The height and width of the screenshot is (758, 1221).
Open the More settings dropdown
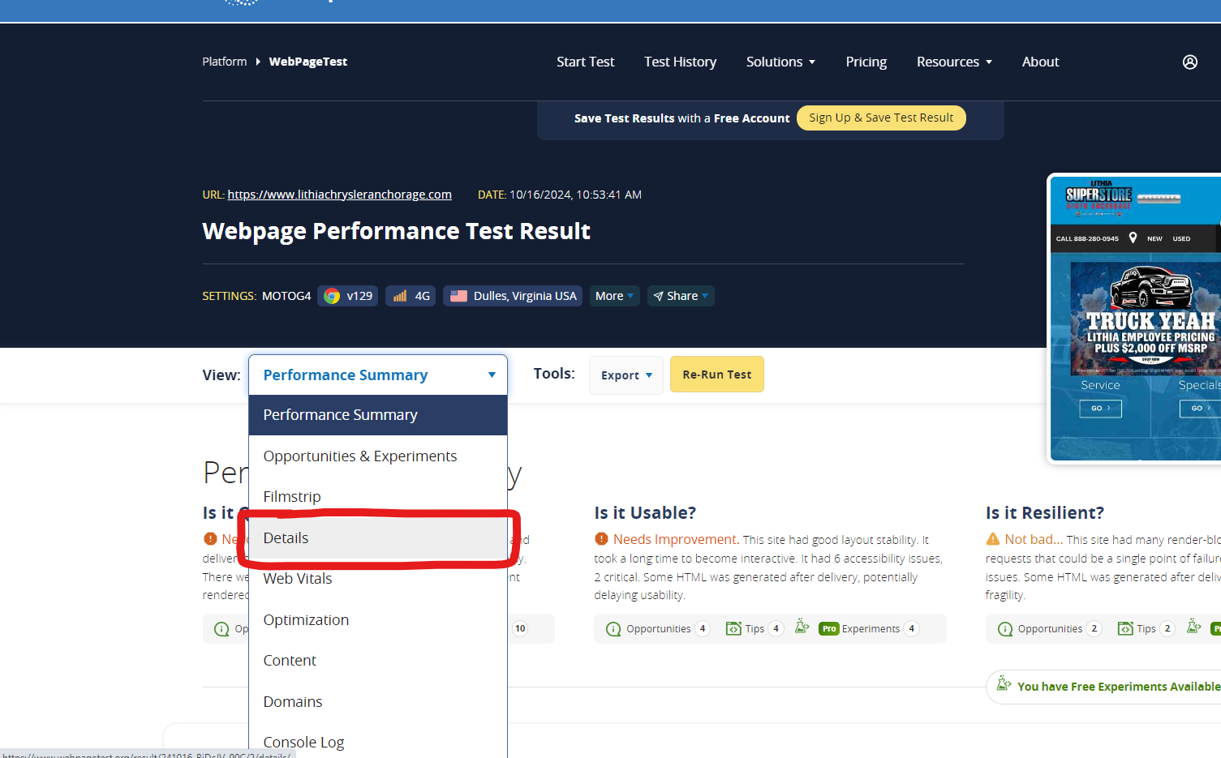tap(614, 296)
